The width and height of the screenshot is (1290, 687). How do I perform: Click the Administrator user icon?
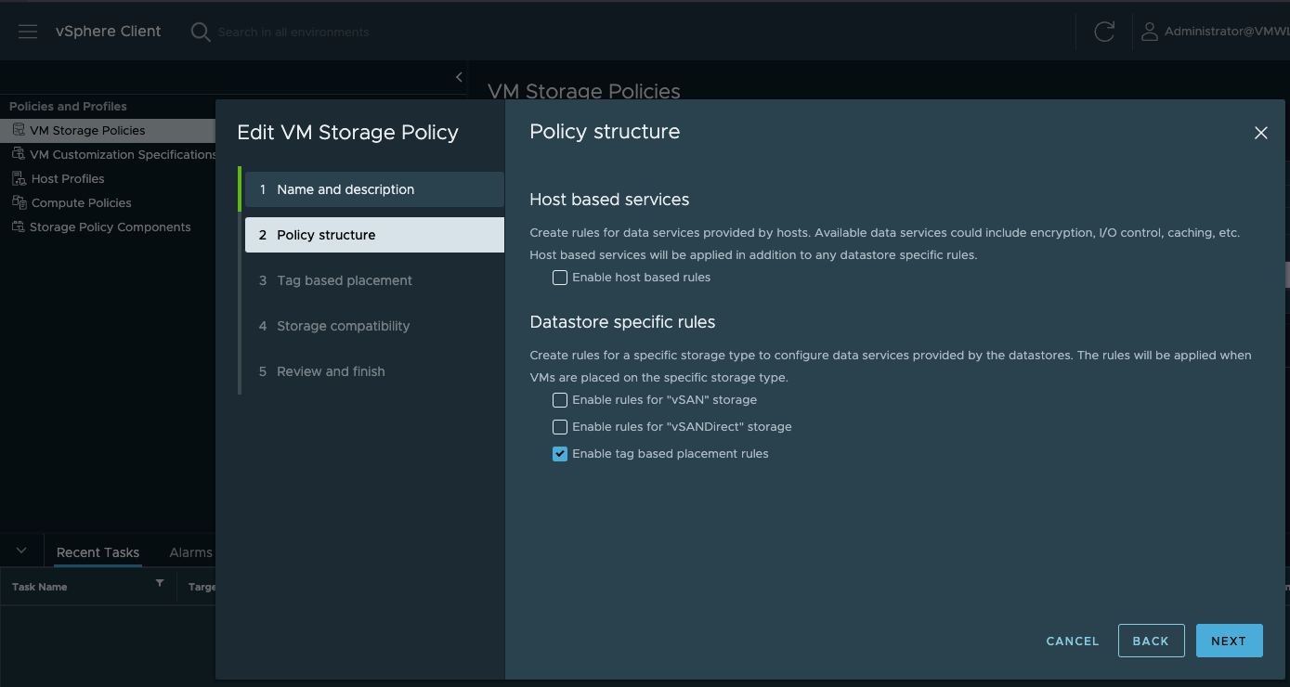[1149, 32]
